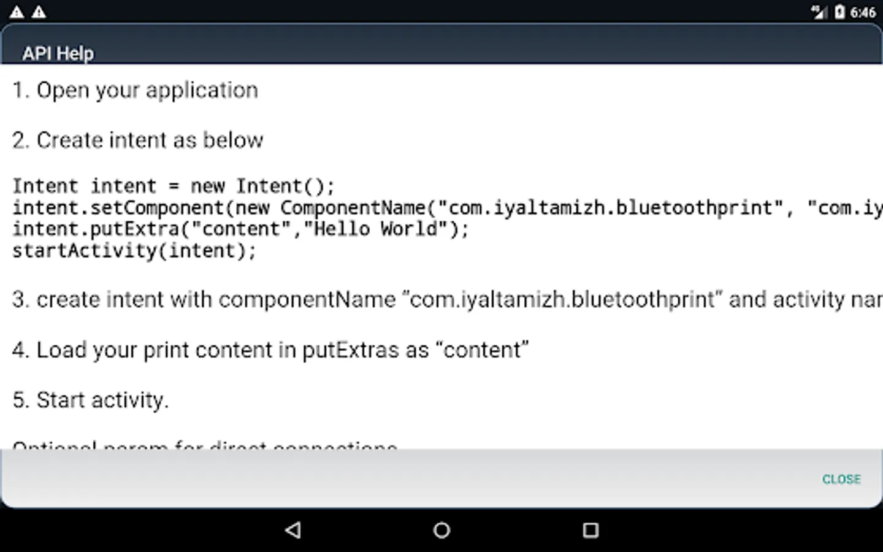Tap the text '4. Load your print content in putExtras'
The width and height of the screenshot is (883, 552).
pos(270,350)
